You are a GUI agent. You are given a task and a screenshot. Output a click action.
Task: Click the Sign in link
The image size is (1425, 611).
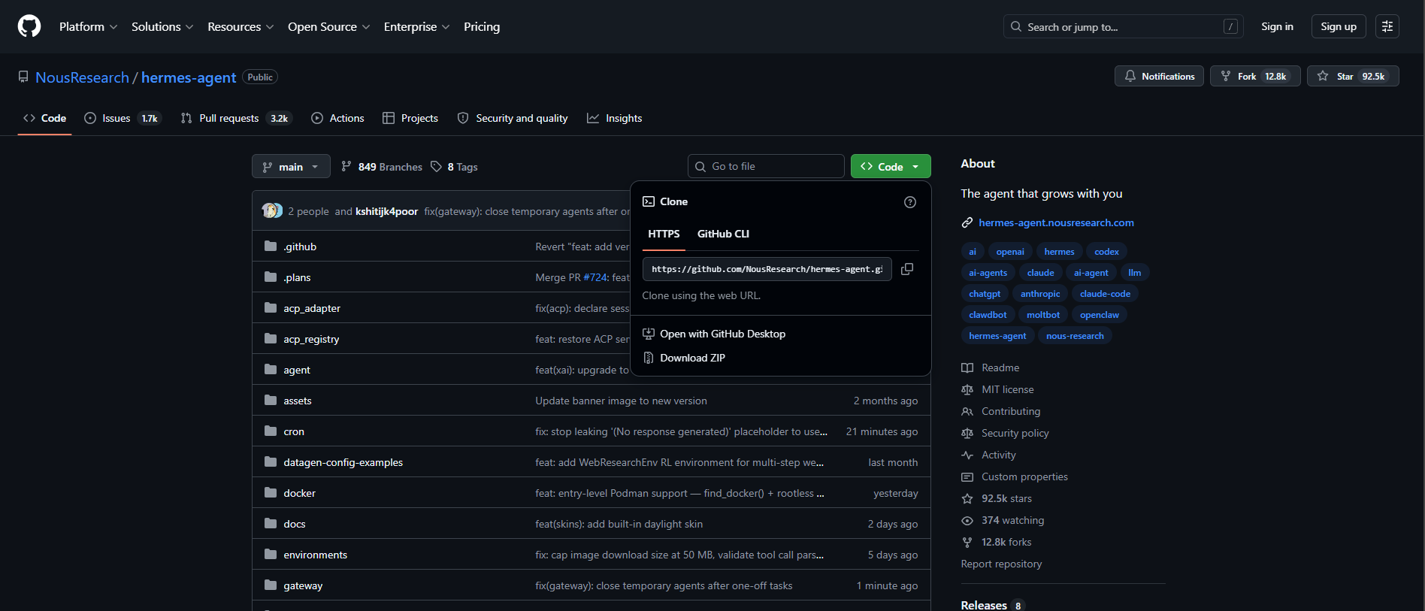coord(1277,26)
